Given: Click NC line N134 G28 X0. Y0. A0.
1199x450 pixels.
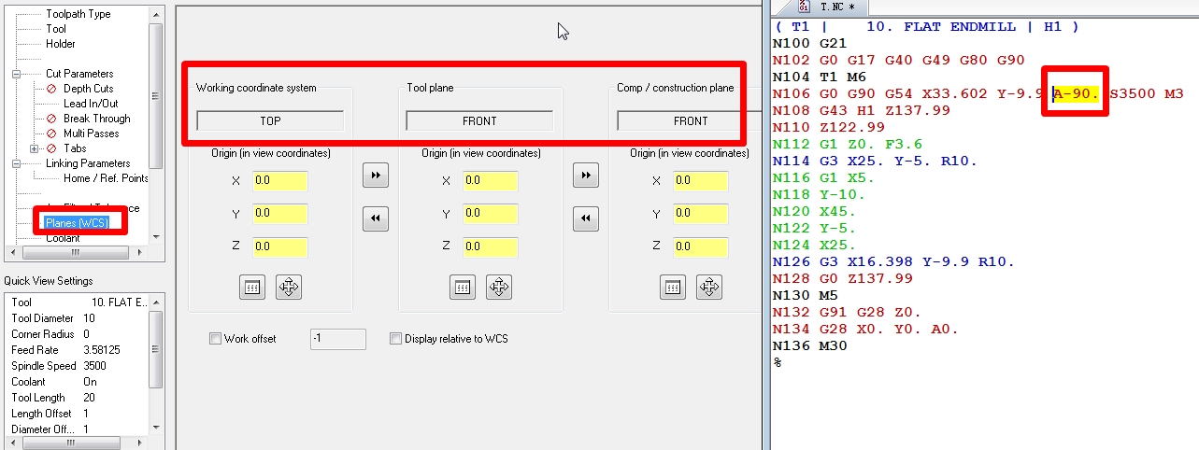Looking at the screenshot, I should coord(865,330).
